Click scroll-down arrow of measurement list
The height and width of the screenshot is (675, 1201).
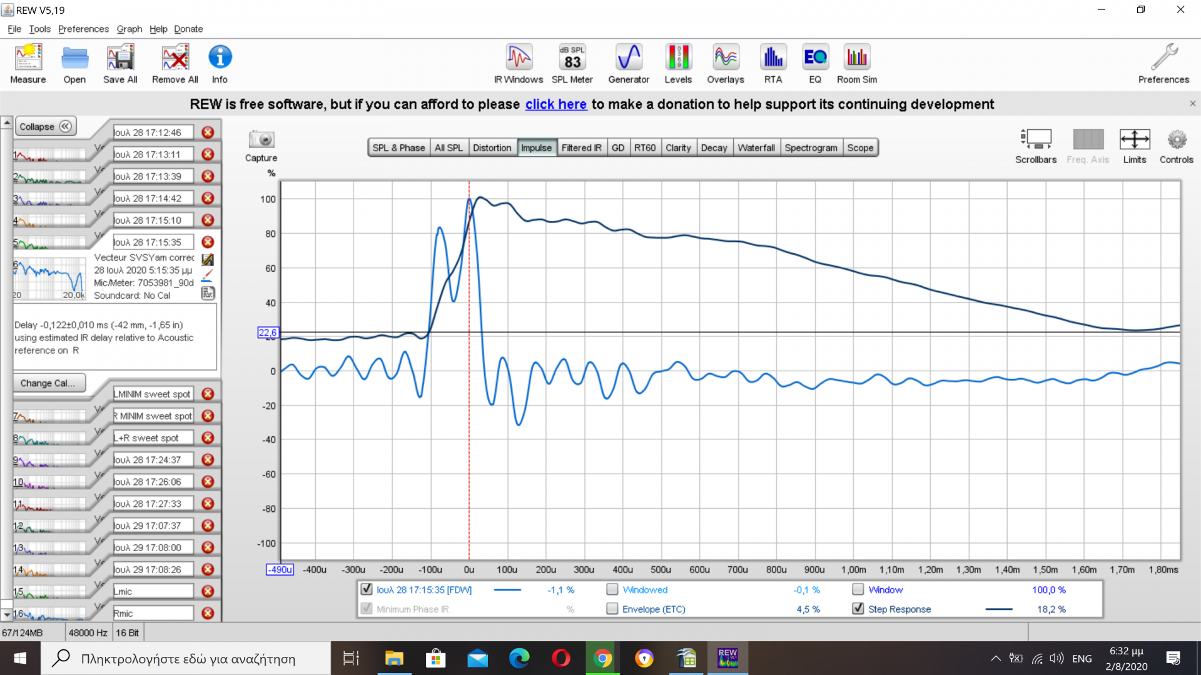point(6,615)
